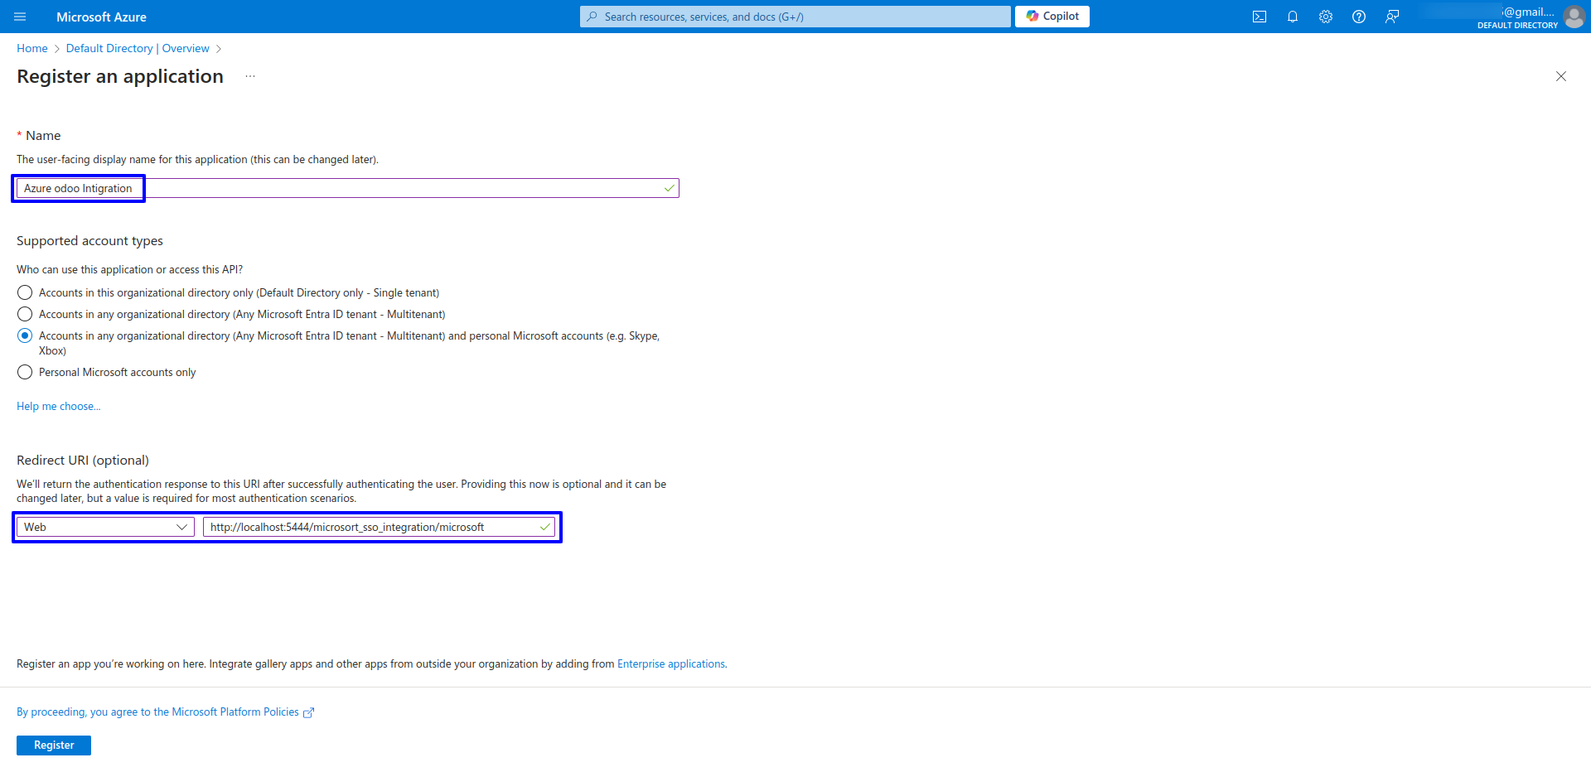Open the notifications bell
1591x772 pixels.
[1293, 17]
